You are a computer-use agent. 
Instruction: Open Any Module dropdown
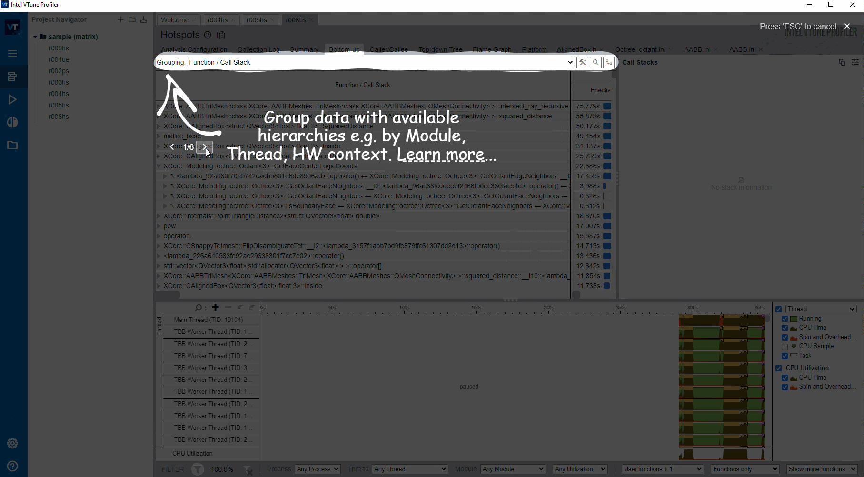coord(513,469)
